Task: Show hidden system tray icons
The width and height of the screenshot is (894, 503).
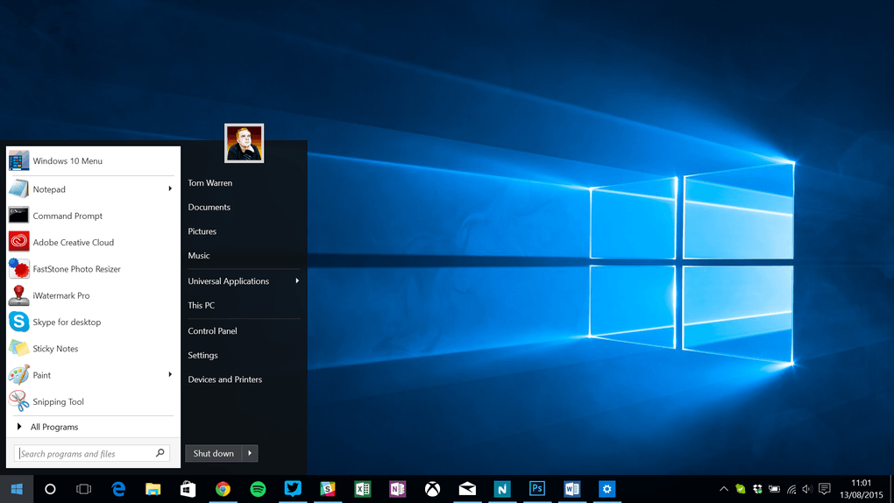Action: click(724, 489)
